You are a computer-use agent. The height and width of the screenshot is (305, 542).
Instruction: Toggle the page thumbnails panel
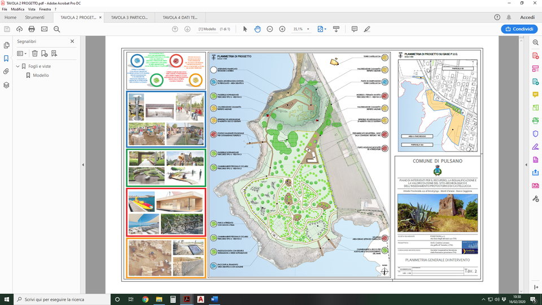pos(6,45)
